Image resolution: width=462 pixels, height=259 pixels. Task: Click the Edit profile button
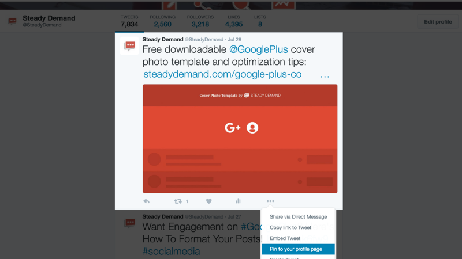coord(438,22)
